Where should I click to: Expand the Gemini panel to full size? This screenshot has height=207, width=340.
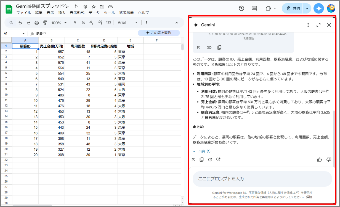[x=318, y=25]
